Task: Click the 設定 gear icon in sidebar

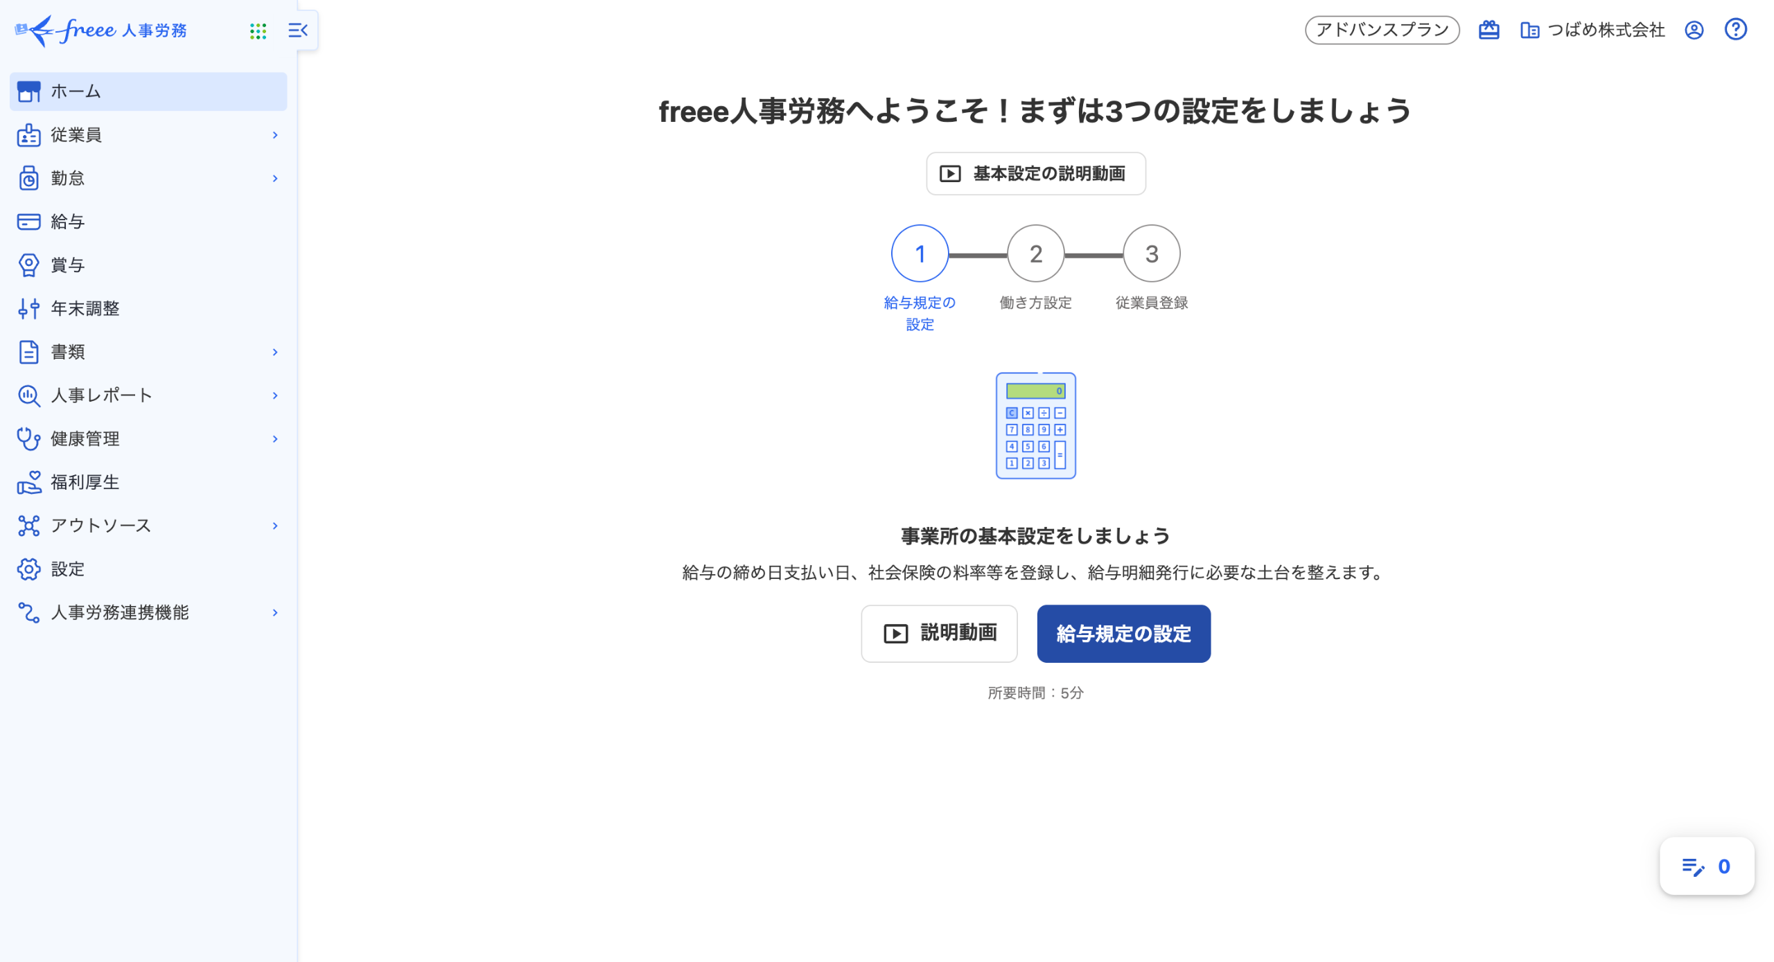Action: (28, 569)
